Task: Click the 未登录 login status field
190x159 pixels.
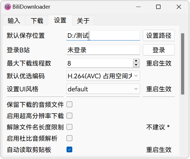Action: pos(103,50)
